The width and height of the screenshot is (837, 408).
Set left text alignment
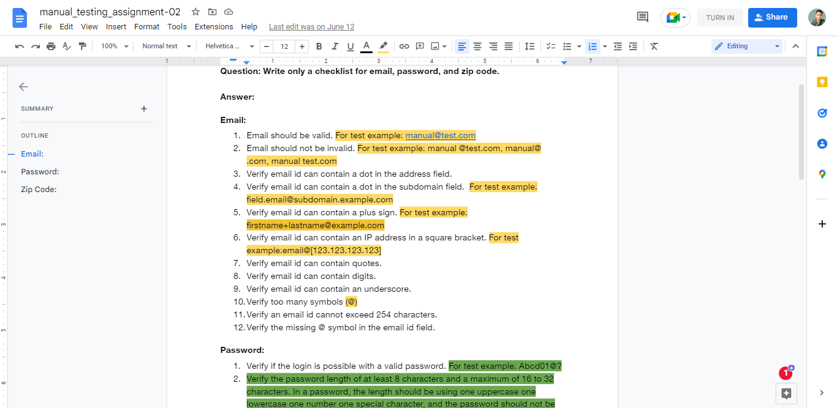(x=462, y=46)
